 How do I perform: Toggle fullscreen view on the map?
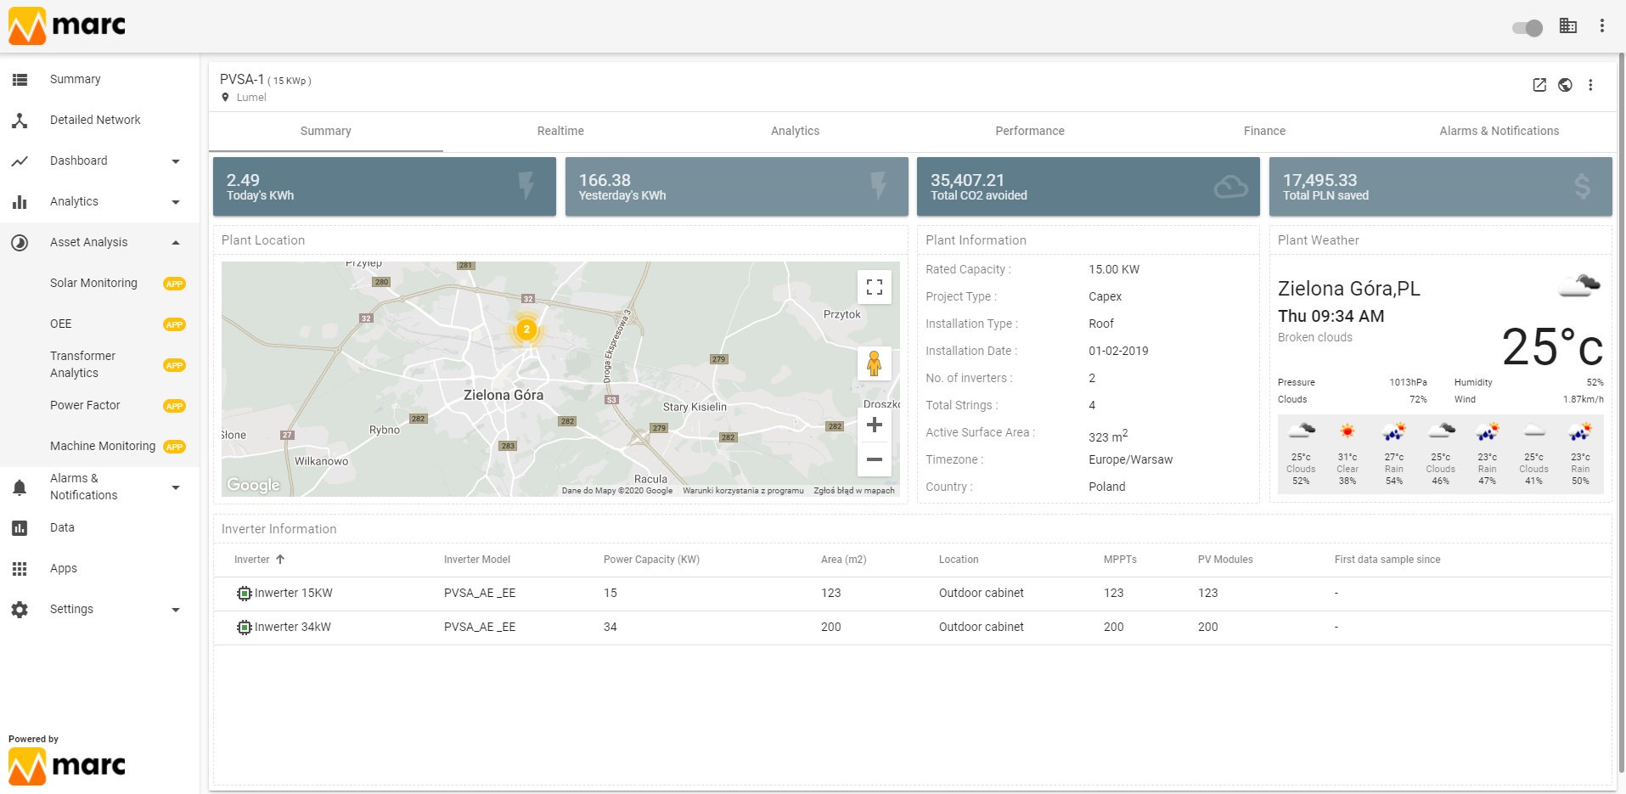(x=875, y=287)
